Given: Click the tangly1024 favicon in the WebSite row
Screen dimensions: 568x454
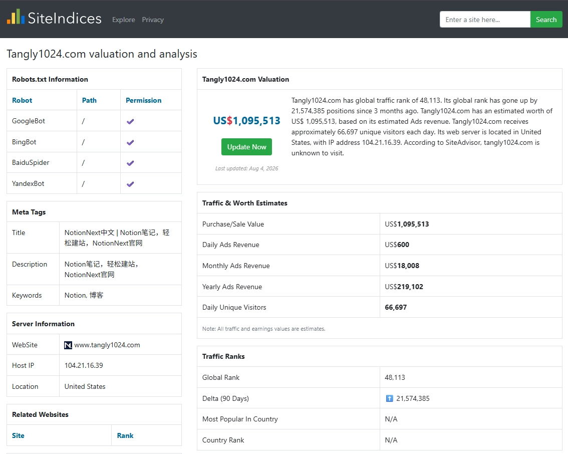Looking at the screenshot, I should pyautogui.click(x=68, y=345).
